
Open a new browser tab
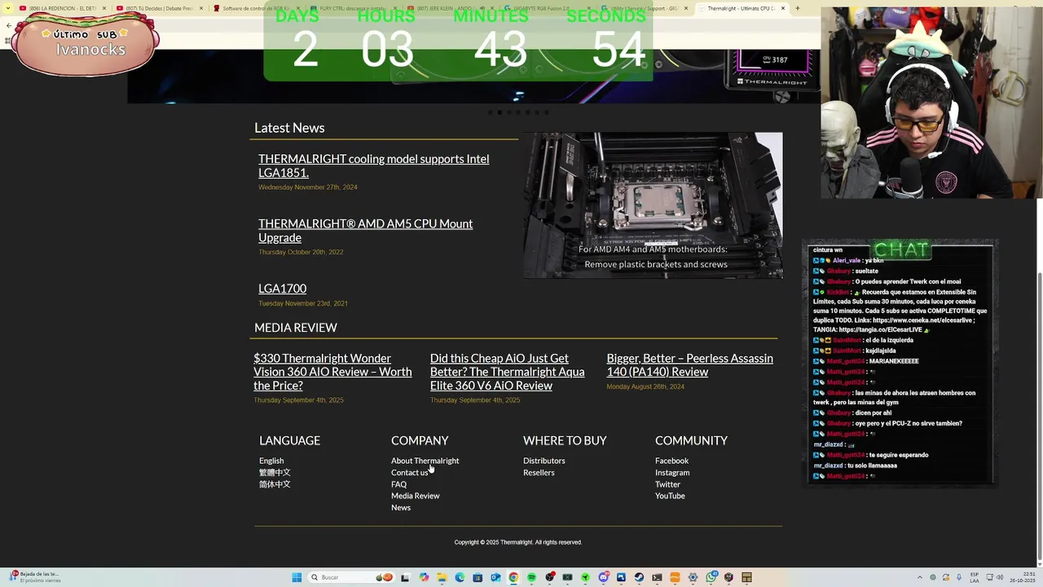[x=797, y=8]
